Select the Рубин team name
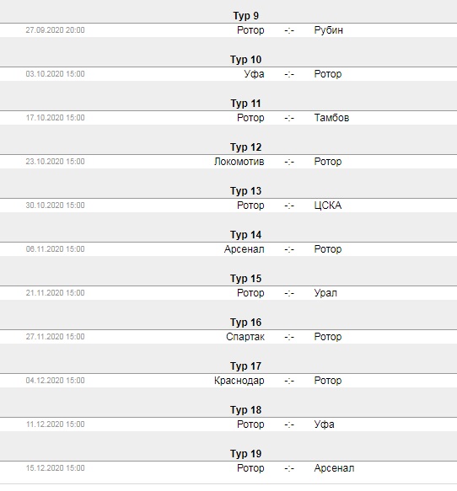 (x=329, y=30)
